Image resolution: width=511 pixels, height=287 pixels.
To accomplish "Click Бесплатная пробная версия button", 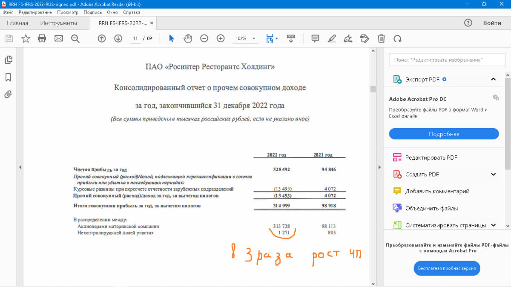I will 447,269.
